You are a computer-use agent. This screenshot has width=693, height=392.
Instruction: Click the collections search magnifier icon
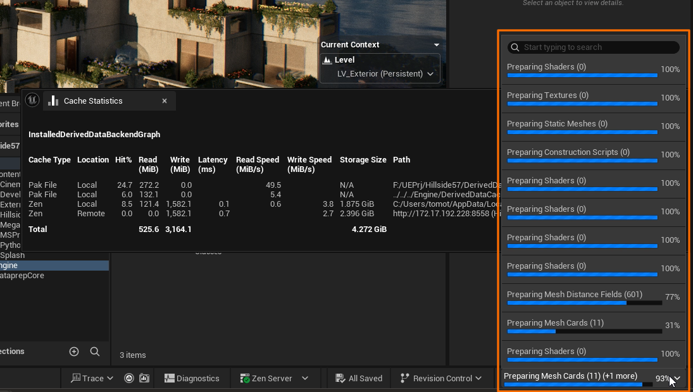(95, 352)
